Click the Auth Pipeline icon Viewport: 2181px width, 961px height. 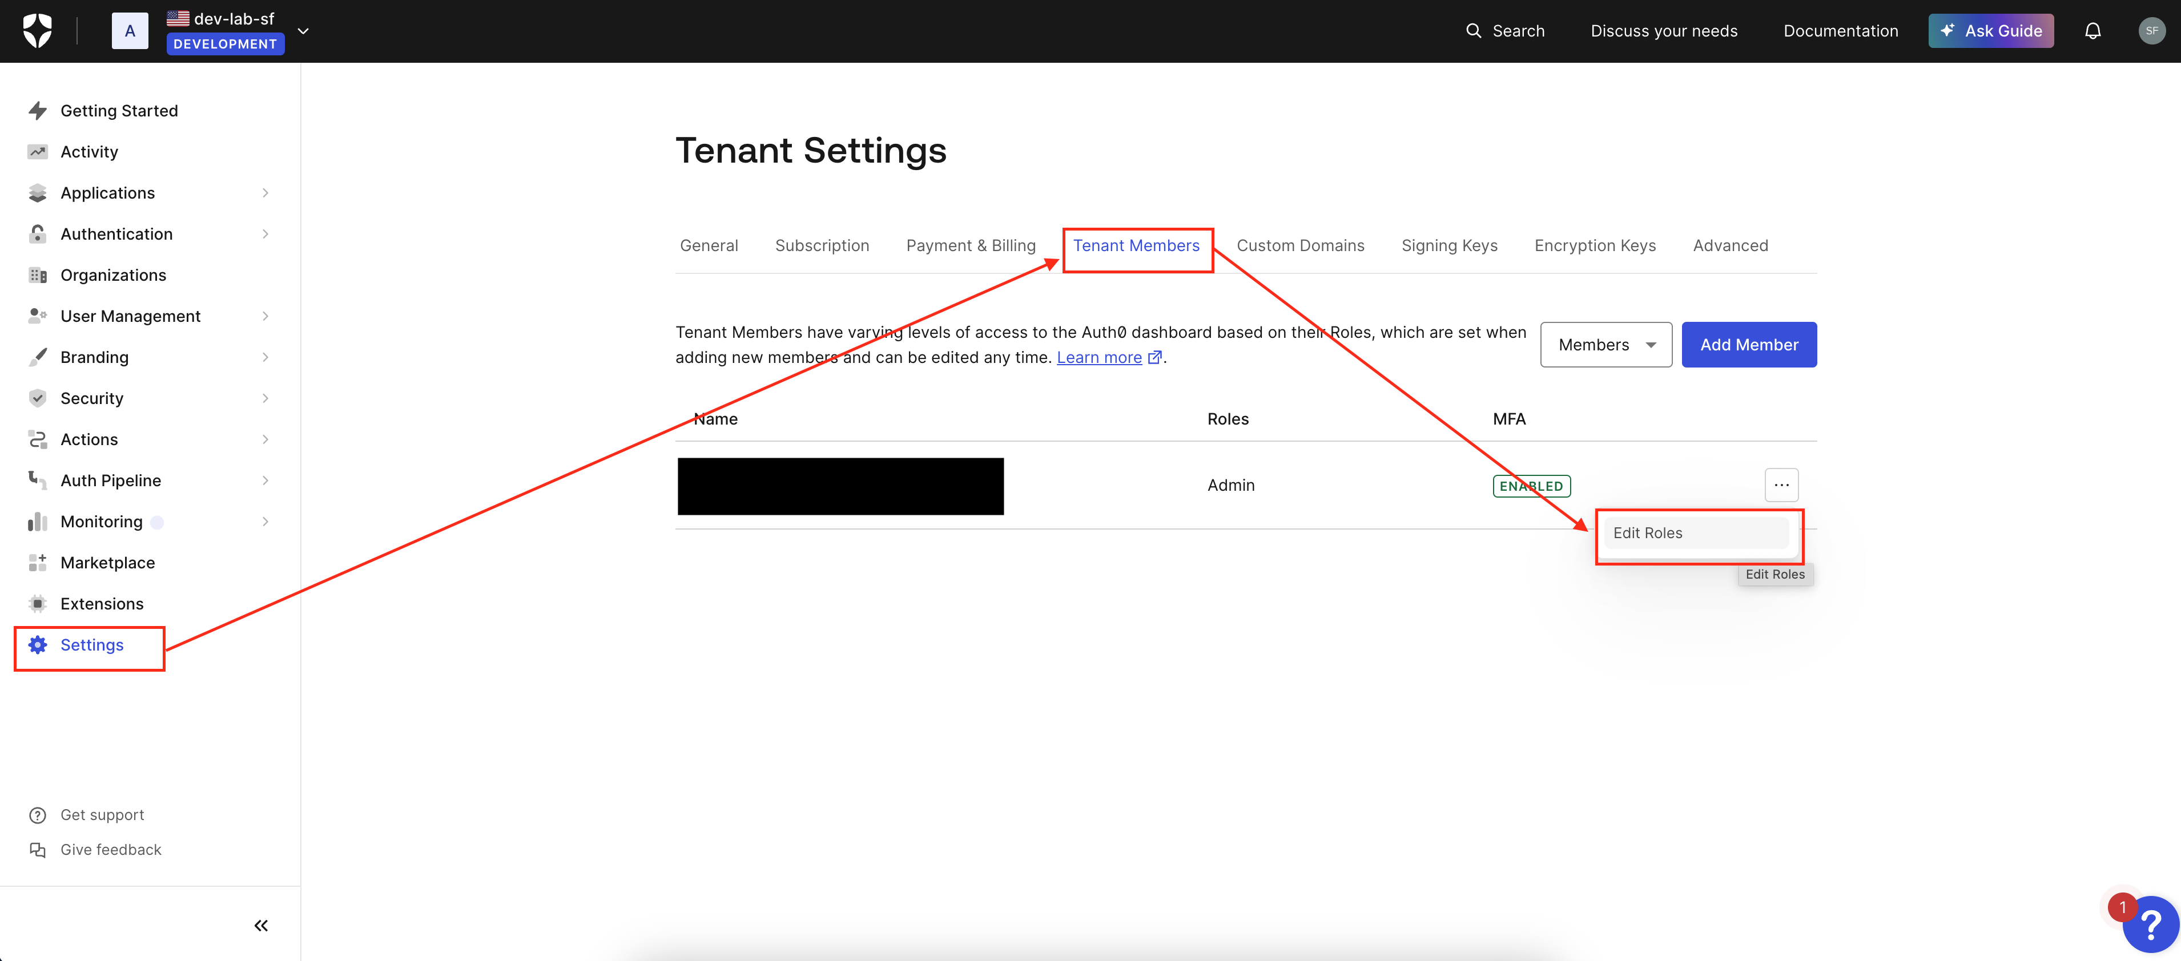(37, 480)
